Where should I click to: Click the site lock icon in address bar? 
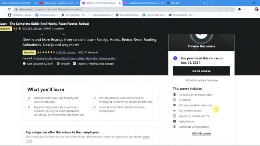(x=16, y=9)
